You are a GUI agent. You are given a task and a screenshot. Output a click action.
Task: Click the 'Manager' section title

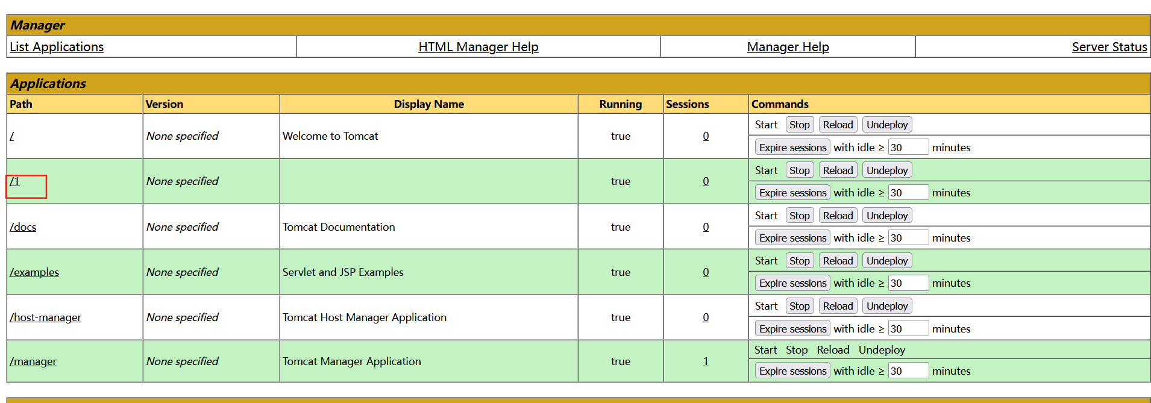coord(37,25)
